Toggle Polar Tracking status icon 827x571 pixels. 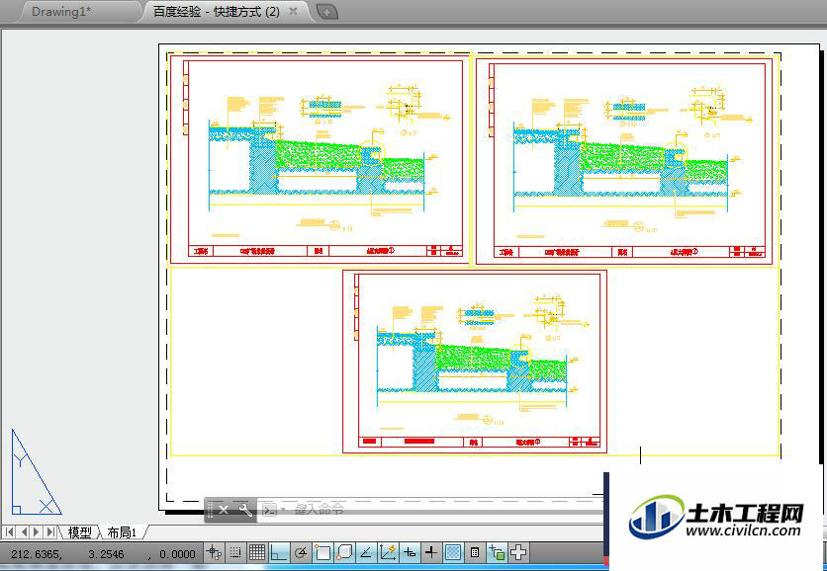pos(301,552)
